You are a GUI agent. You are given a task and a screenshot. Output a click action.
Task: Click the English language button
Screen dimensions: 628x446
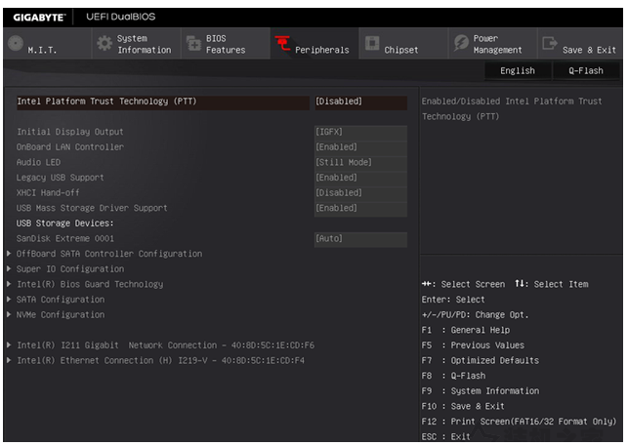[518, 70]
